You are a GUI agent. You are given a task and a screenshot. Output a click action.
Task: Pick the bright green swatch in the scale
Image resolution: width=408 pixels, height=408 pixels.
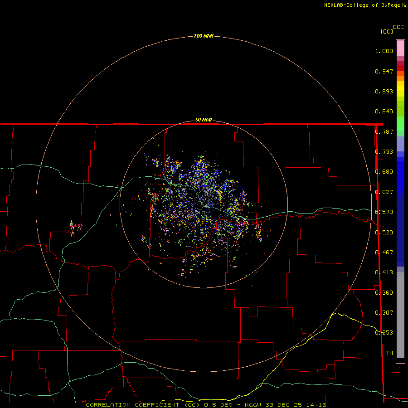[x=400, y=124]
